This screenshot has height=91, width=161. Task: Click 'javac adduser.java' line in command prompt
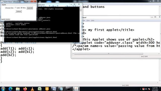27,29
